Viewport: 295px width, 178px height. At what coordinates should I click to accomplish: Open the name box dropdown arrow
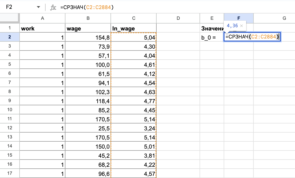39,7
